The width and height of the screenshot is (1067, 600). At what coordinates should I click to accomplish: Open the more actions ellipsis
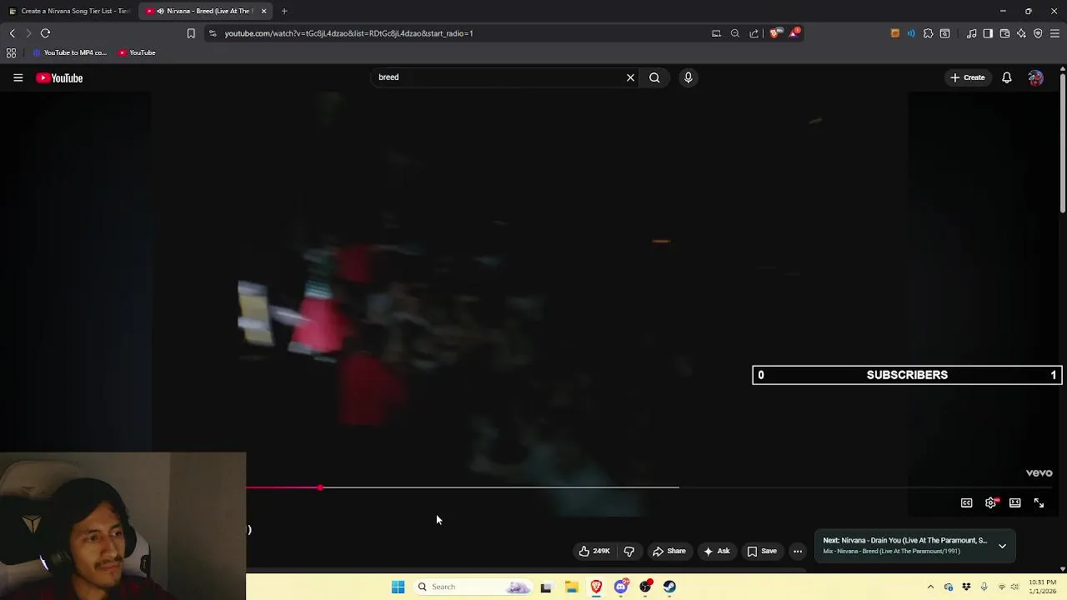pyautogui.click(x=798, y=551)
